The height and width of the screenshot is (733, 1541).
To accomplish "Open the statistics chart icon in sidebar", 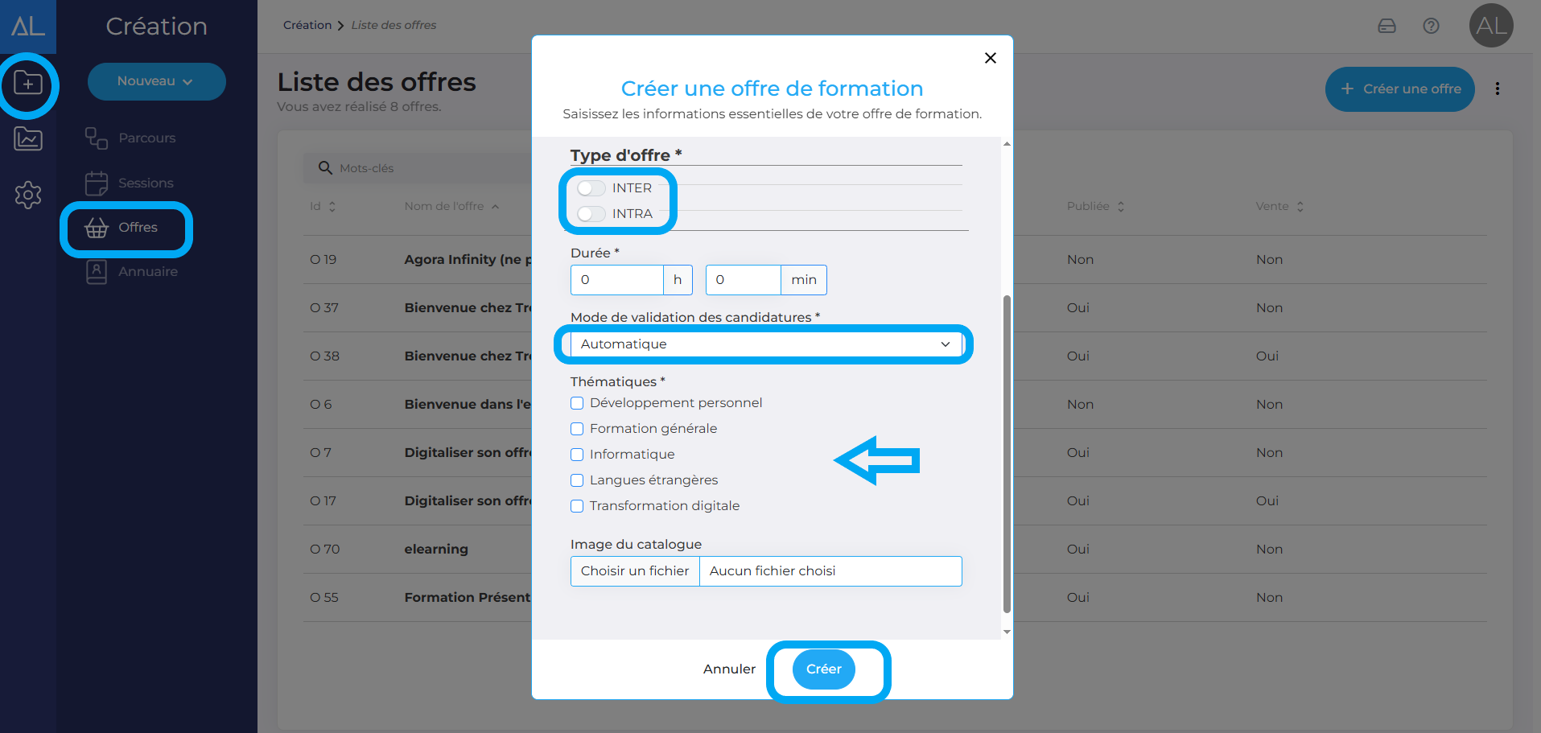I will click(x=28, y=139).
